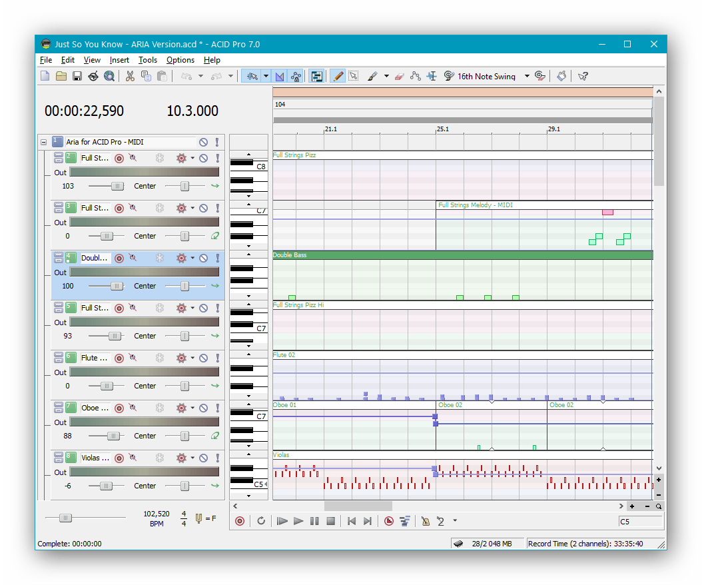Image resolution: width=702 pixels, height=585 pixels.
Task: Click the Loop Playback icon
Action: click(x=261, y=521)
